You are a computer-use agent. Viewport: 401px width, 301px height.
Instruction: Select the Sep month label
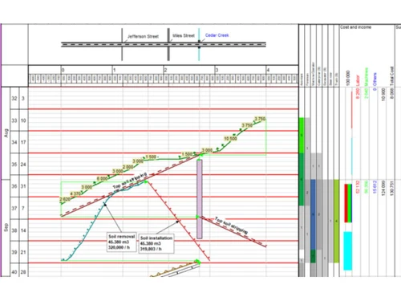point(6,227)
